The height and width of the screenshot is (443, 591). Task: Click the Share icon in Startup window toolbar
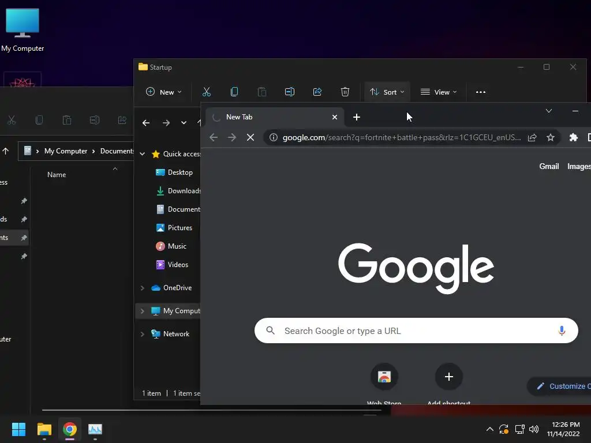click(x=317, y=92)
